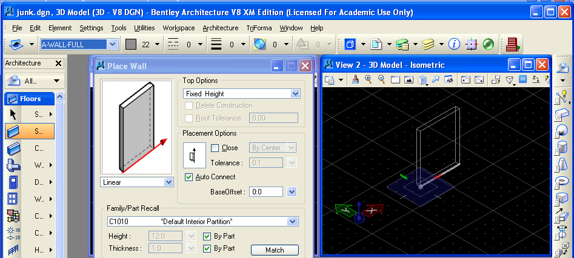This screenshot has width=574, height=258.
Task: Open the Fixed Height top options dropdown
Action: pyautogui.click(x=295, y=94)
